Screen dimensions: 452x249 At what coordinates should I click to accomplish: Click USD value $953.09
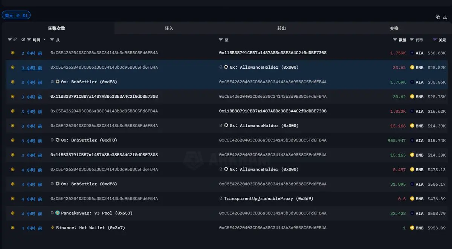[437, 228]
